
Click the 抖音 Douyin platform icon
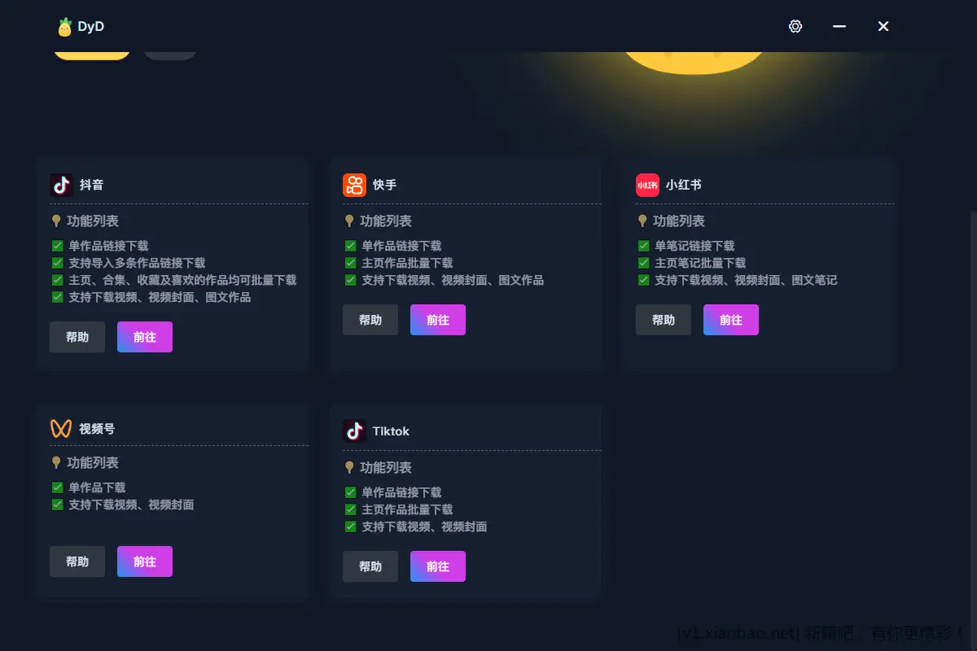coord(61,185)
